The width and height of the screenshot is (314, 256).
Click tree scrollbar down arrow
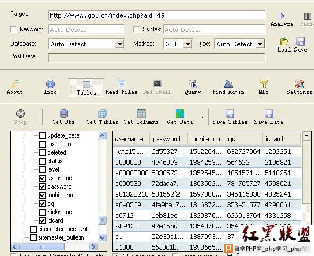pos(103,237)
